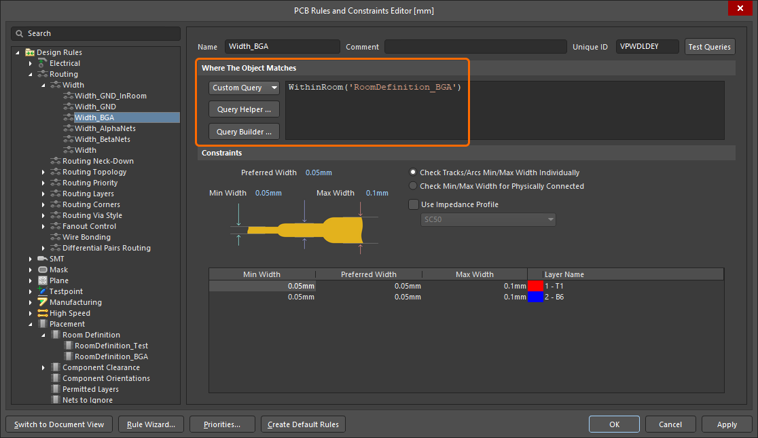Click the Mask category icon
The height and width of the screenshot is (438, 758).
[x=43, y=270]
